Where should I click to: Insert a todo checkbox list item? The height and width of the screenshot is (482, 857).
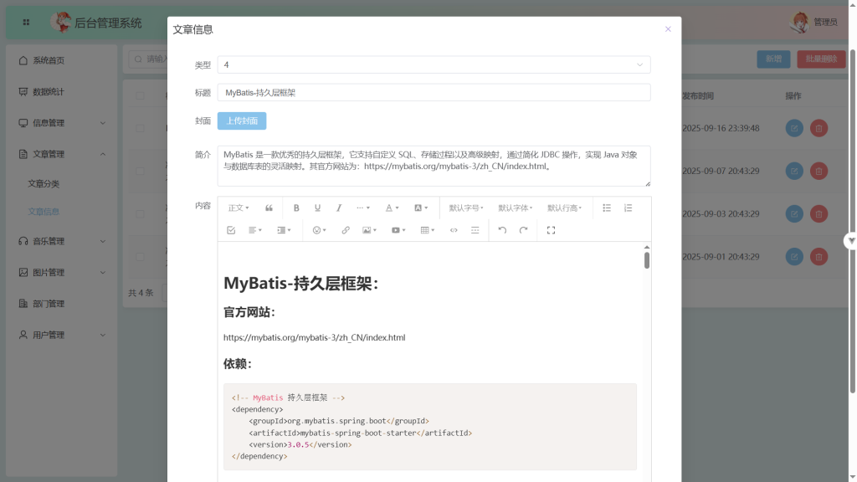click(x=231, y=230)
